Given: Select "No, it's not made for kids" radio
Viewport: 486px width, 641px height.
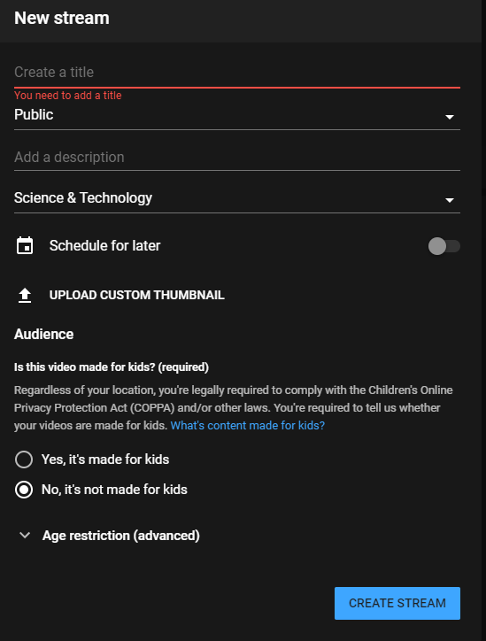Looking at the screenshot, I should (24, 490).
